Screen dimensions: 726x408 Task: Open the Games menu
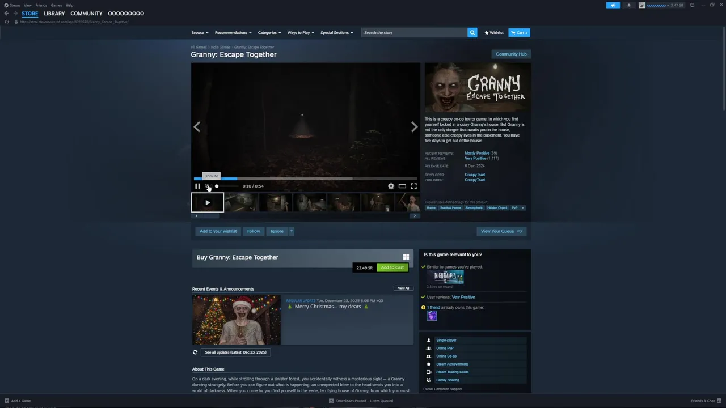[x=56, y=5]
